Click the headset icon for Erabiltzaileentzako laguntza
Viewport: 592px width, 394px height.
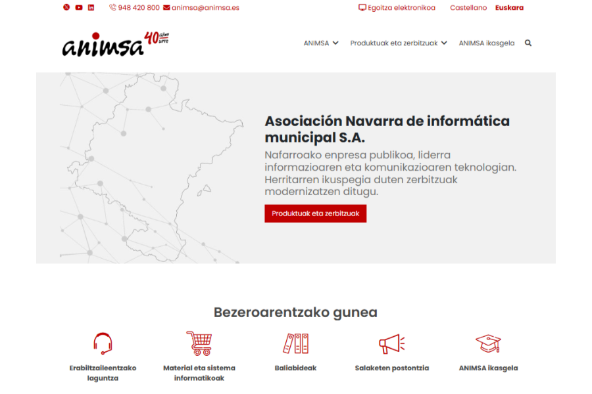coord(103,343)
